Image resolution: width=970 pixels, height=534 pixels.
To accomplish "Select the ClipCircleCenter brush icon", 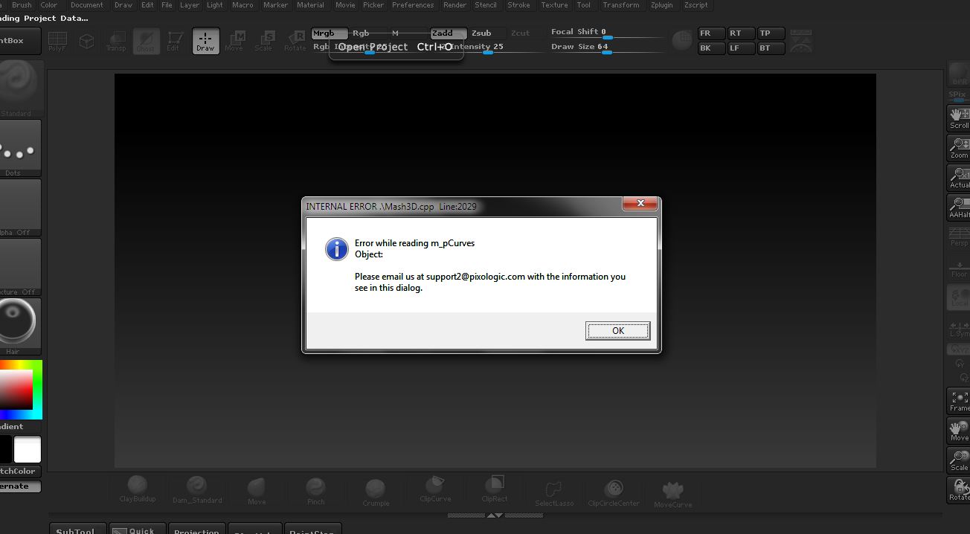I will (x=614, y=493).
